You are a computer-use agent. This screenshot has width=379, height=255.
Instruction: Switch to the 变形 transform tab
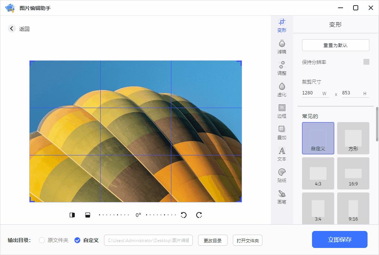tap(282, 25)
